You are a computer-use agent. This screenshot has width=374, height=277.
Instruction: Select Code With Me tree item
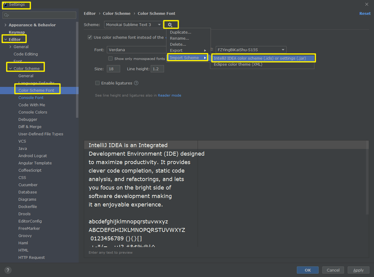[32, 105]
